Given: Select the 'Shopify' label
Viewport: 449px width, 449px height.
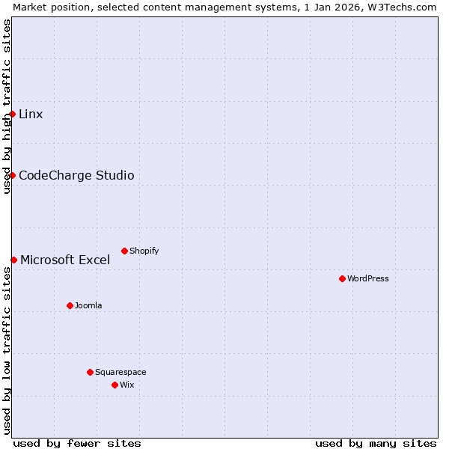Looking at the screenshot, I should coord(144,251).
